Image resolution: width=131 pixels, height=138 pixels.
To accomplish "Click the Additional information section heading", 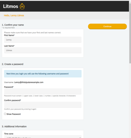I will 14,126.
